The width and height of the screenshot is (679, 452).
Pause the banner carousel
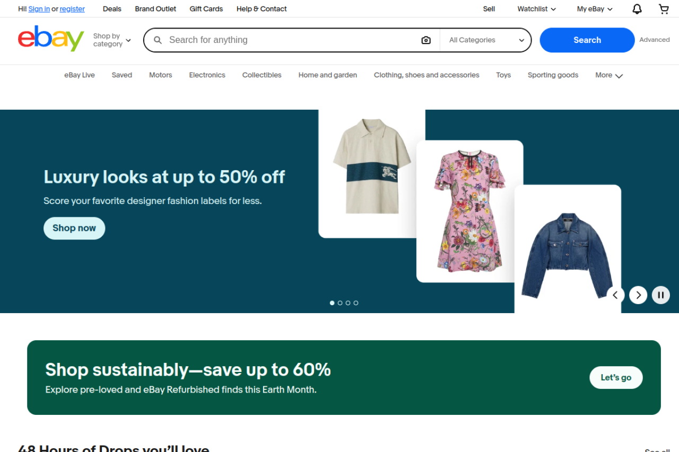tap(661, 295)
